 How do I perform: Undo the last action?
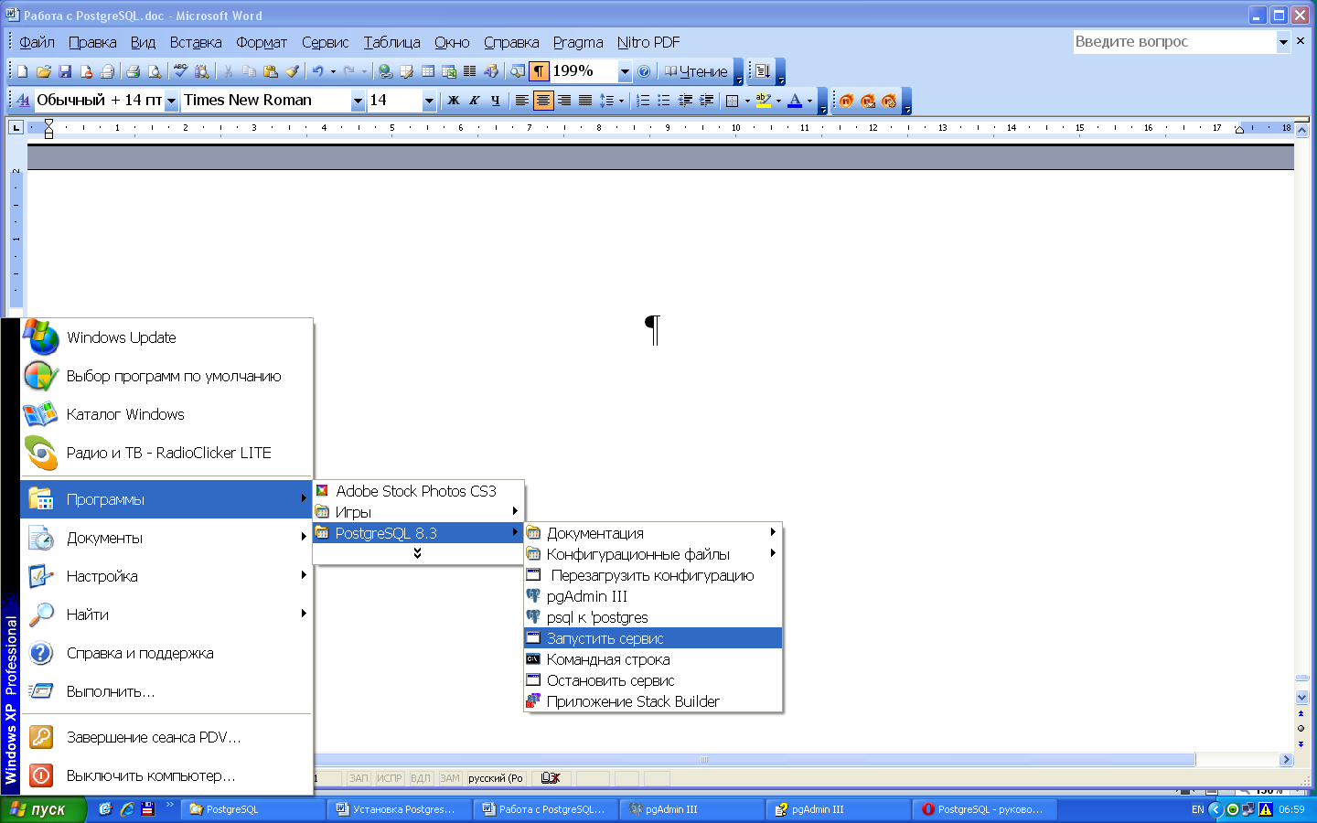[317, 71]
